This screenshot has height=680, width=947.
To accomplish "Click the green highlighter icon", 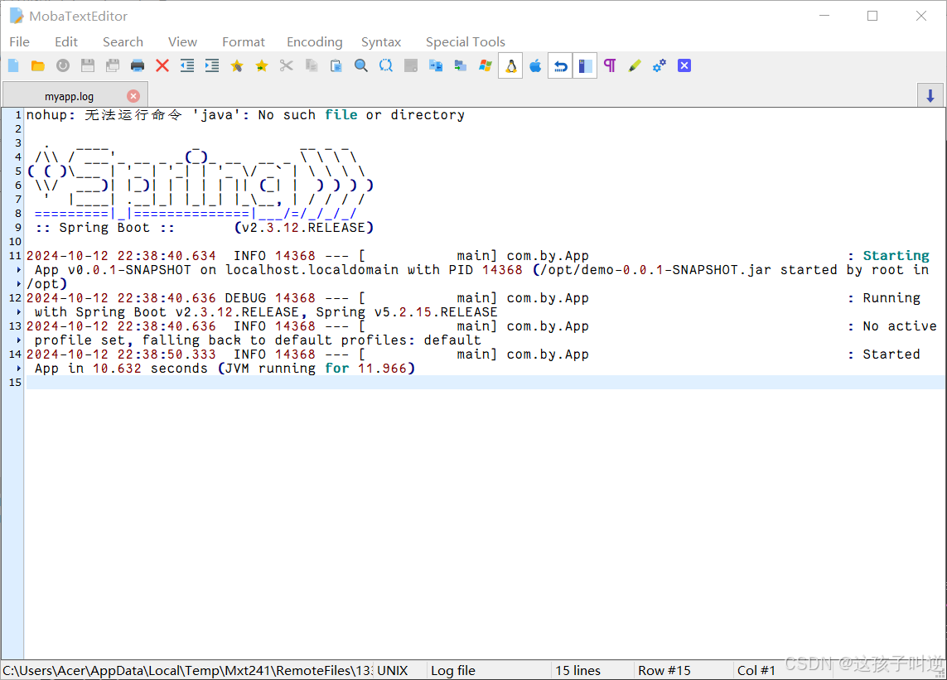I will click(x=635, y=65).
